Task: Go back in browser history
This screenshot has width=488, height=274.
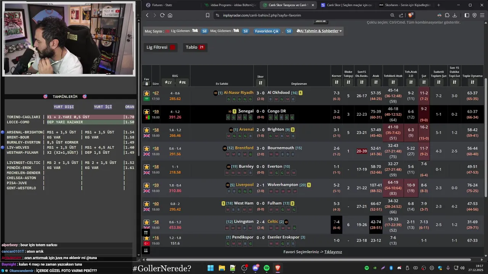Action: 147,15
